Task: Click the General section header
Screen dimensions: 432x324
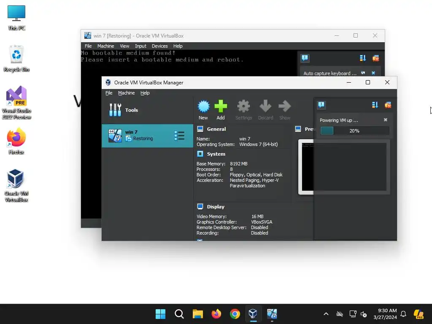Action: tap(216, 129)
